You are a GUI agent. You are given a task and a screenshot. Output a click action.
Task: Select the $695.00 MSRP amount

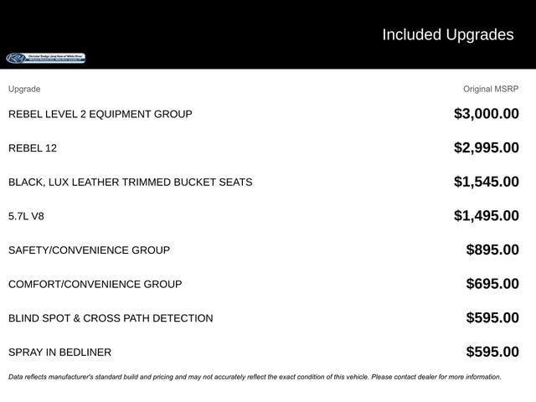[x=492, y=284]
